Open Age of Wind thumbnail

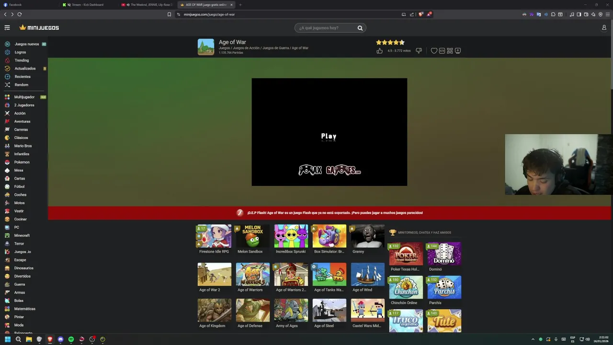367,275
